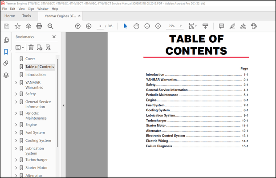Go to previous page arrow
Viewport: 276px width, 178px height.
78,26
